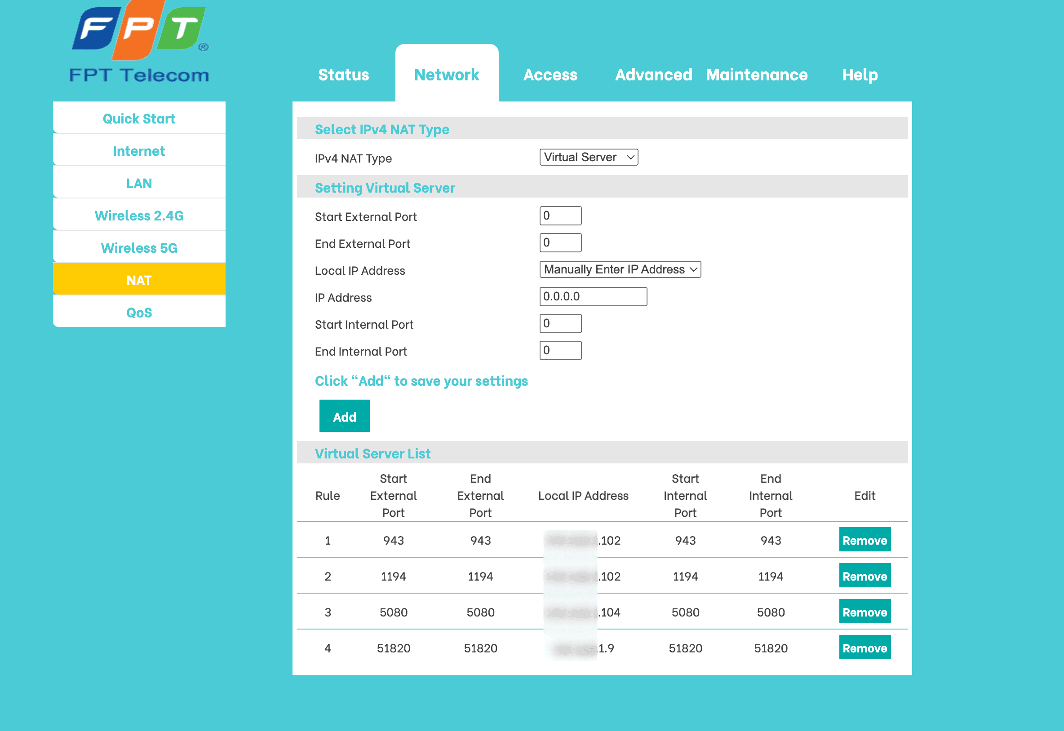This screenshot has height=731, width=1064.
Task: Open QoS settings in sidebar
Action: pos(139,313)
